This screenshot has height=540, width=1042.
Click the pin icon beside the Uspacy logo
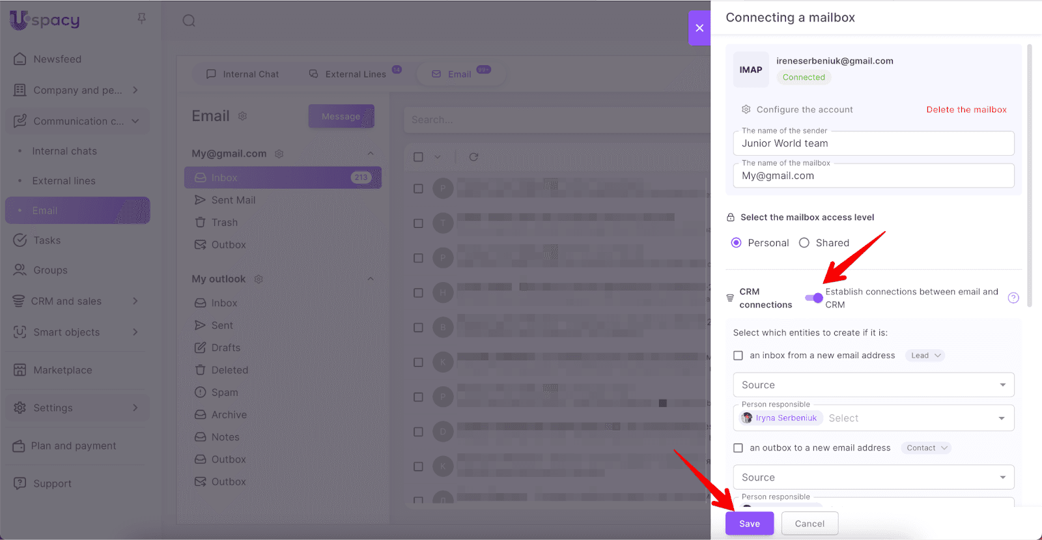click(141, 19)
